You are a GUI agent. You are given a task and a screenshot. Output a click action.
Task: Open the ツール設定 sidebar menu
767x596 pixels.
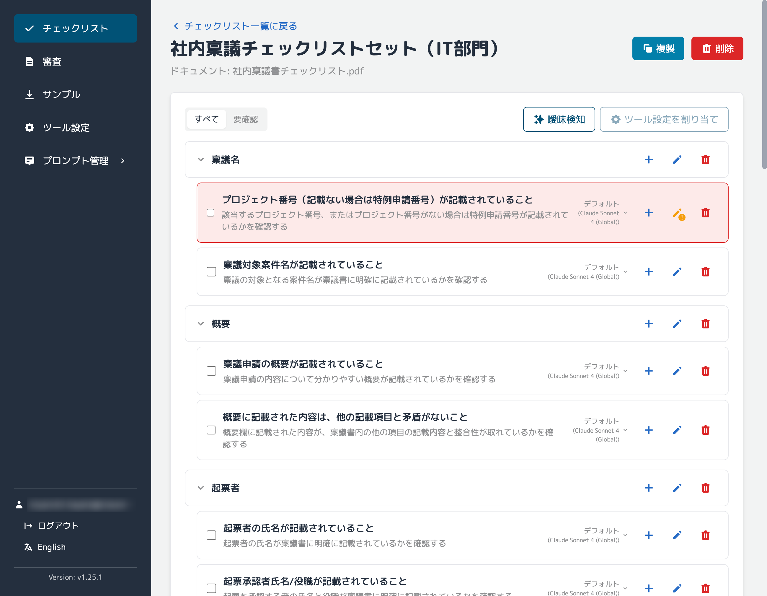coord(76,128)
